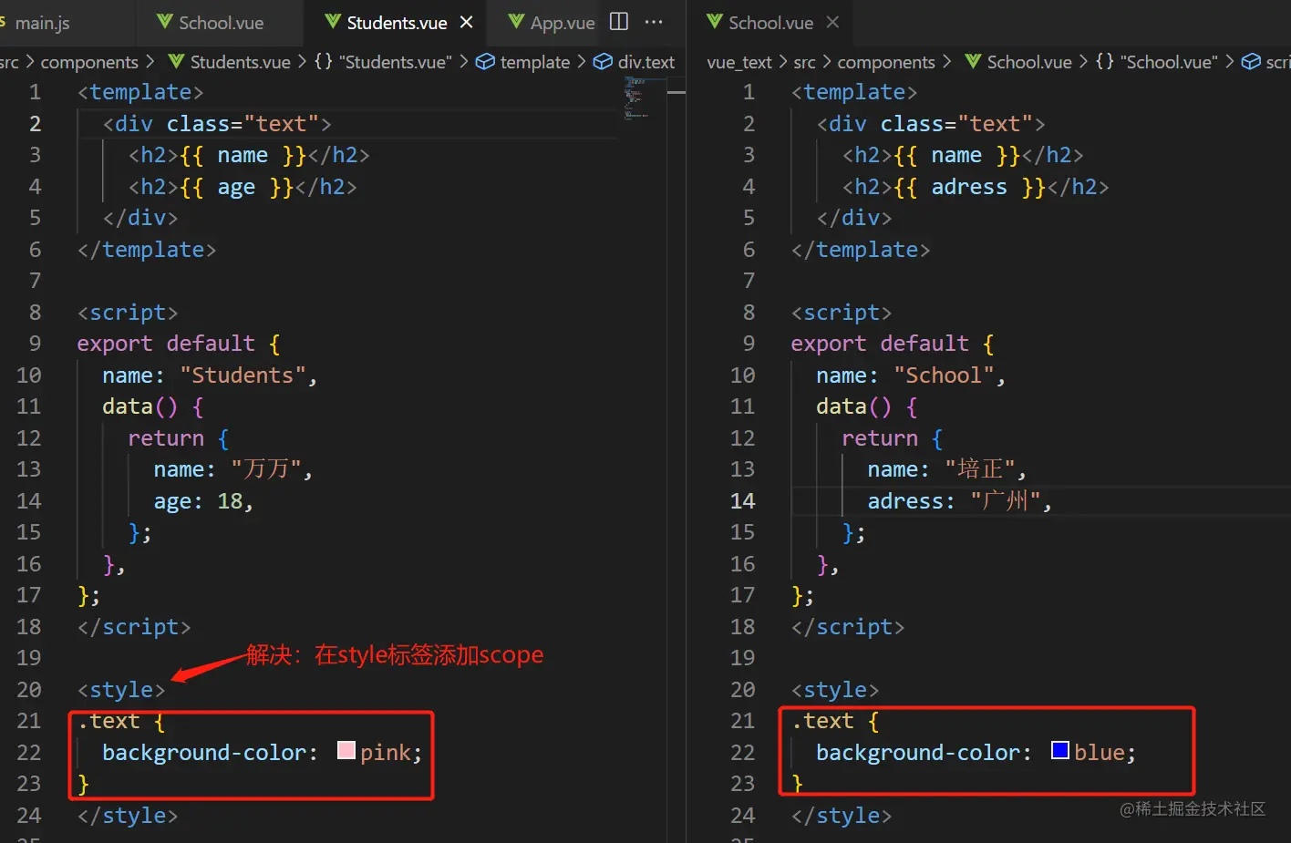Viewport: 1291px width, 843px height.
Task: Click the "<style>" tag in Students.vue
Action: click(121, 690)
